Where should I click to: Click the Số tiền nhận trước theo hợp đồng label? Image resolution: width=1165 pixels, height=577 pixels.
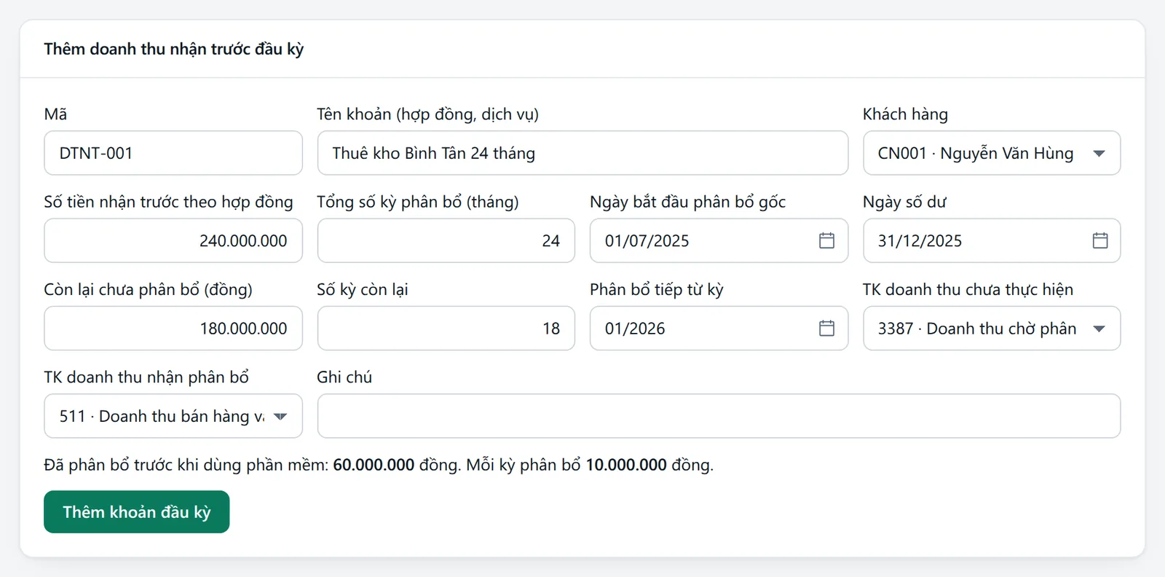tap(168, 202)
